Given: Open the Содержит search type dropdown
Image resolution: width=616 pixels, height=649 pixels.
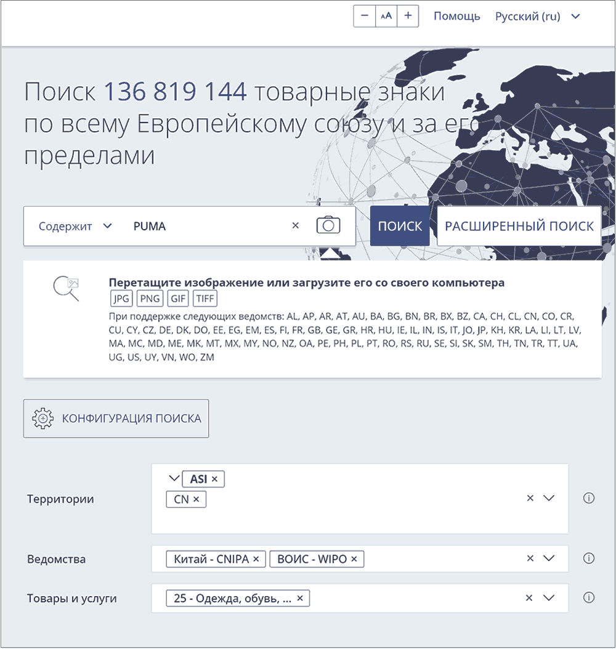Looking at the screenshot, I should tap(74, 225).
